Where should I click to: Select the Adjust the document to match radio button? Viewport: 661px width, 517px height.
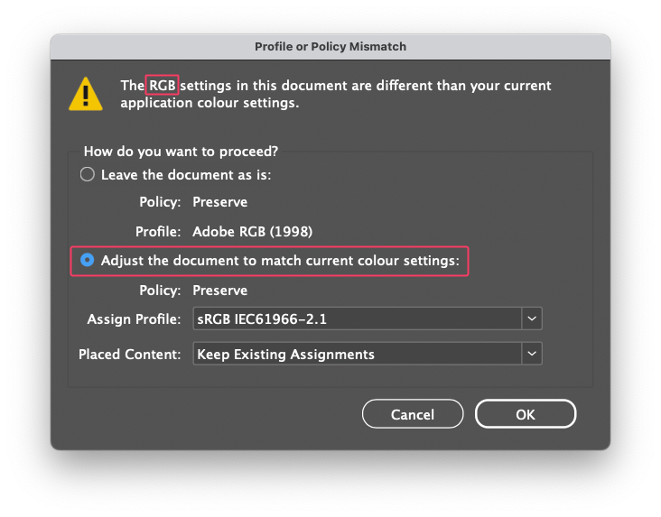click(x=88, y=260)
